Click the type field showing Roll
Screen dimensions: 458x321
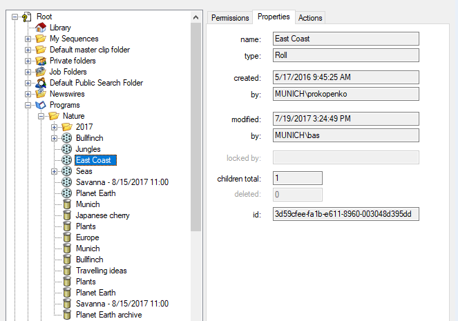click(x=346, y=55)
